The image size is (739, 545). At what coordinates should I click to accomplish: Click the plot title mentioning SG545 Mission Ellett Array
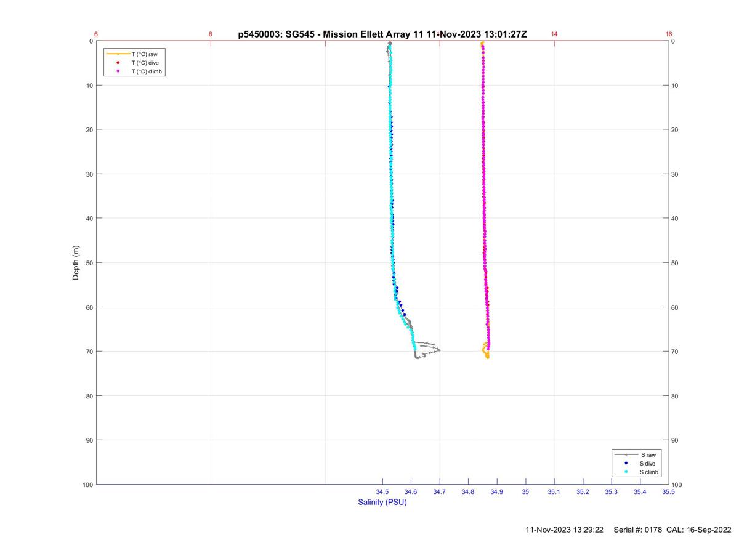[382, 34]
